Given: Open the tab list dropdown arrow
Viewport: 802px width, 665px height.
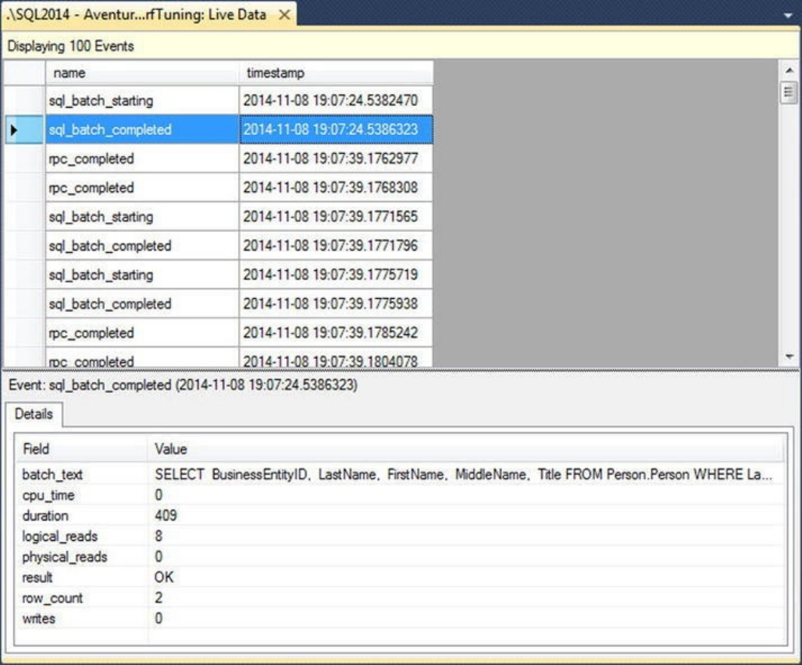Looking at the screenshot, I should tap(788, 16).
